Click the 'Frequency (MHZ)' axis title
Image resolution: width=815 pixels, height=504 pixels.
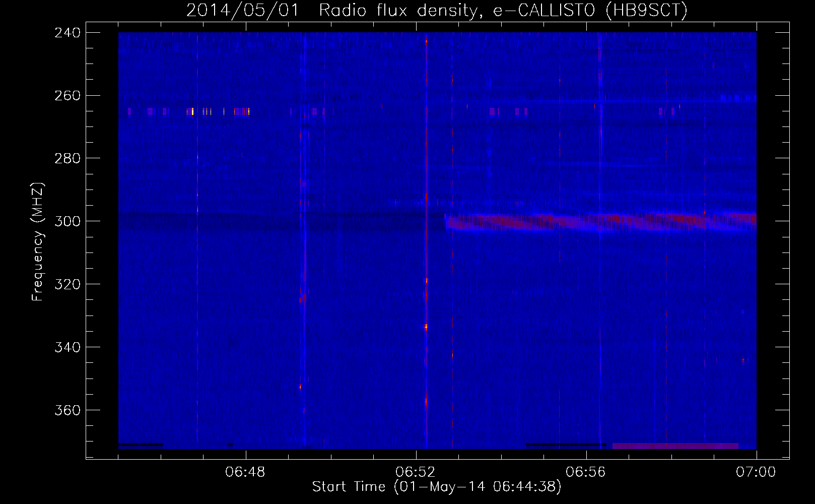(x=38, y=242)
